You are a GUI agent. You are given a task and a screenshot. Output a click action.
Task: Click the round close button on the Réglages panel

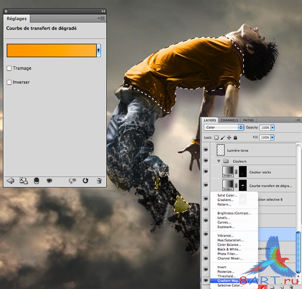pos(6,12)
